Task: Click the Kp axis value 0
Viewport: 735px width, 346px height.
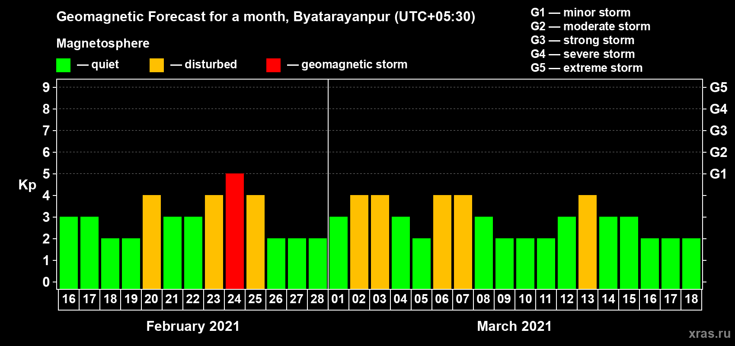Action: coord(46,282)
